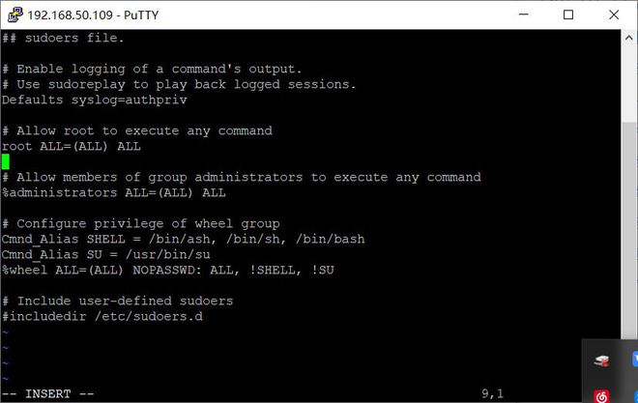Maximize the PuTTY window

coord(568,14)
